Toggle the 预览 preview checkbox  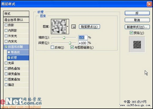pyautogui.click(x=131, y=33)
